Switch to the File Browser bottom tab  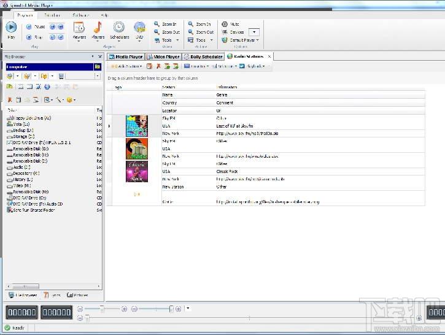(23, 295)
